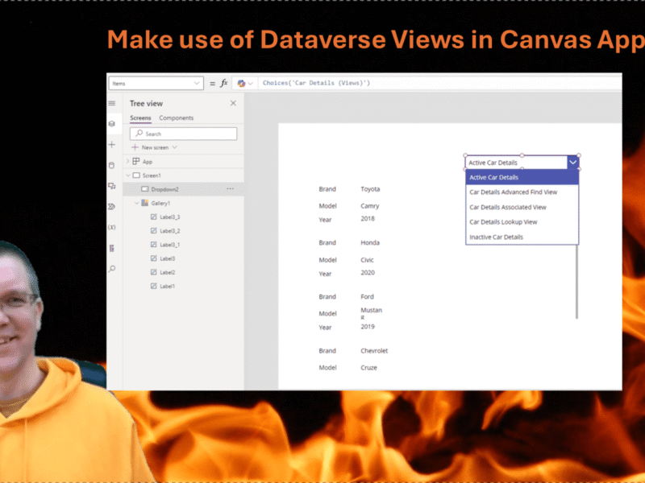Click the Gallery1 control icon

145,203
